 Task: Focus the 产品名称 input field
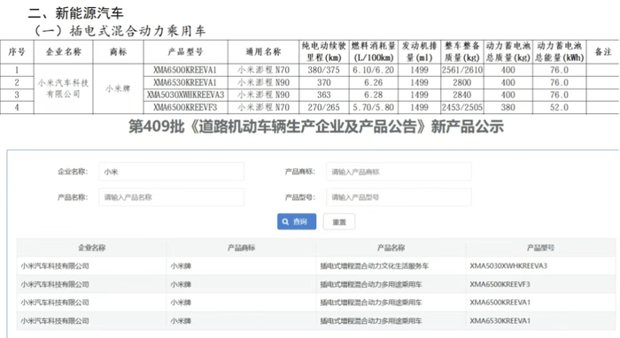point(171,197)
